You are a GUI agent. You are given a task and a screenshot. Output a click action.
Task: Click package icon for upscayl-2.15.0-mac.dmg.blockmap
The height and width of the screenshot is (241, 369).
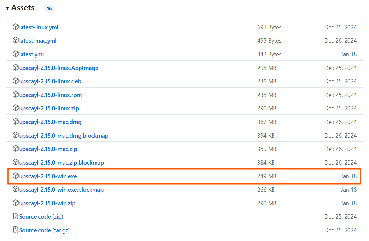(16, 135)
